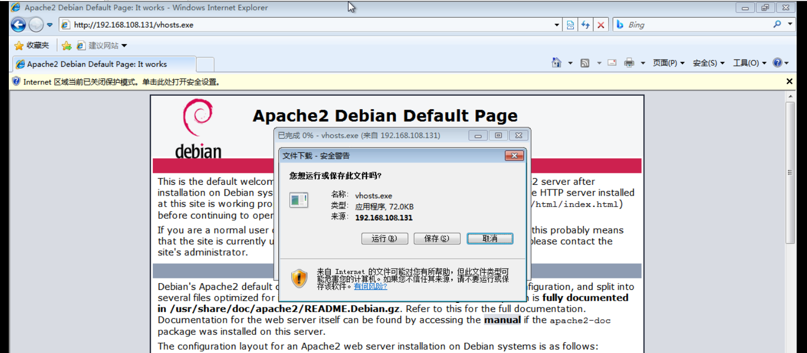Click 取消 to cancel the download
Screen dimensions: 807x353
click(490, 239)
